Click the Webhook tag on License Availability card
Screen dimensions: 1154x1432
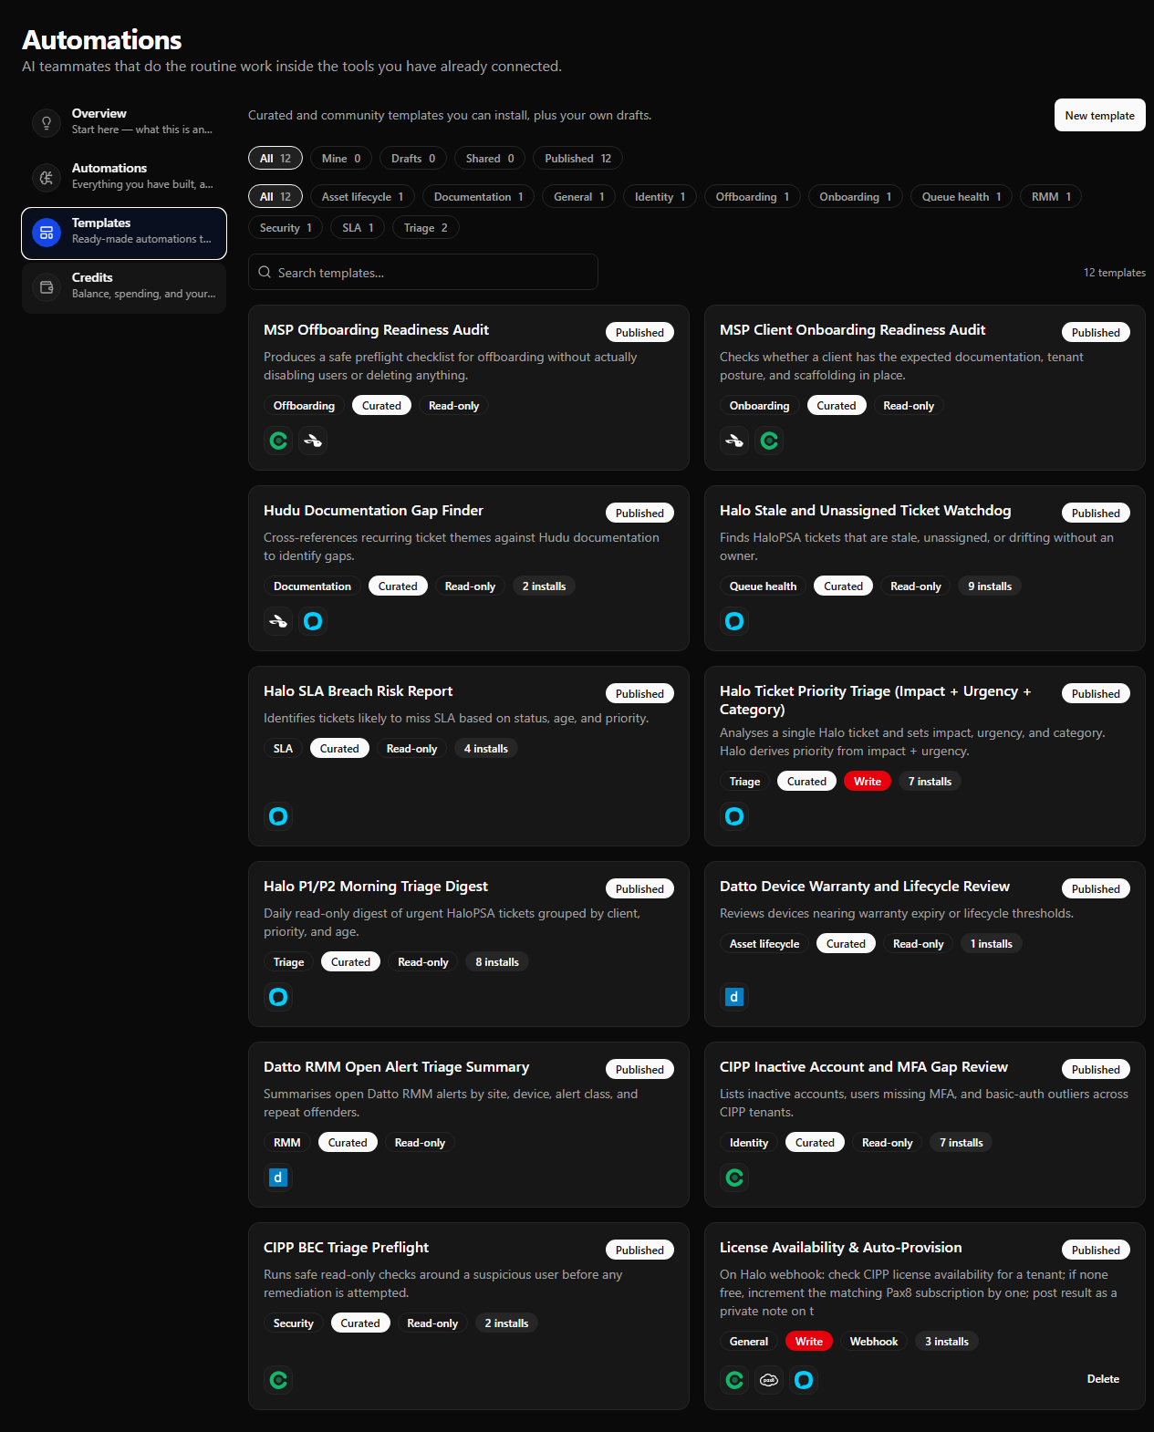pyautogui.click(x=873, y=1341)
